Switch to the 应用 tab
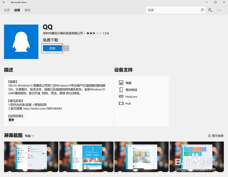 pos(17,10)
